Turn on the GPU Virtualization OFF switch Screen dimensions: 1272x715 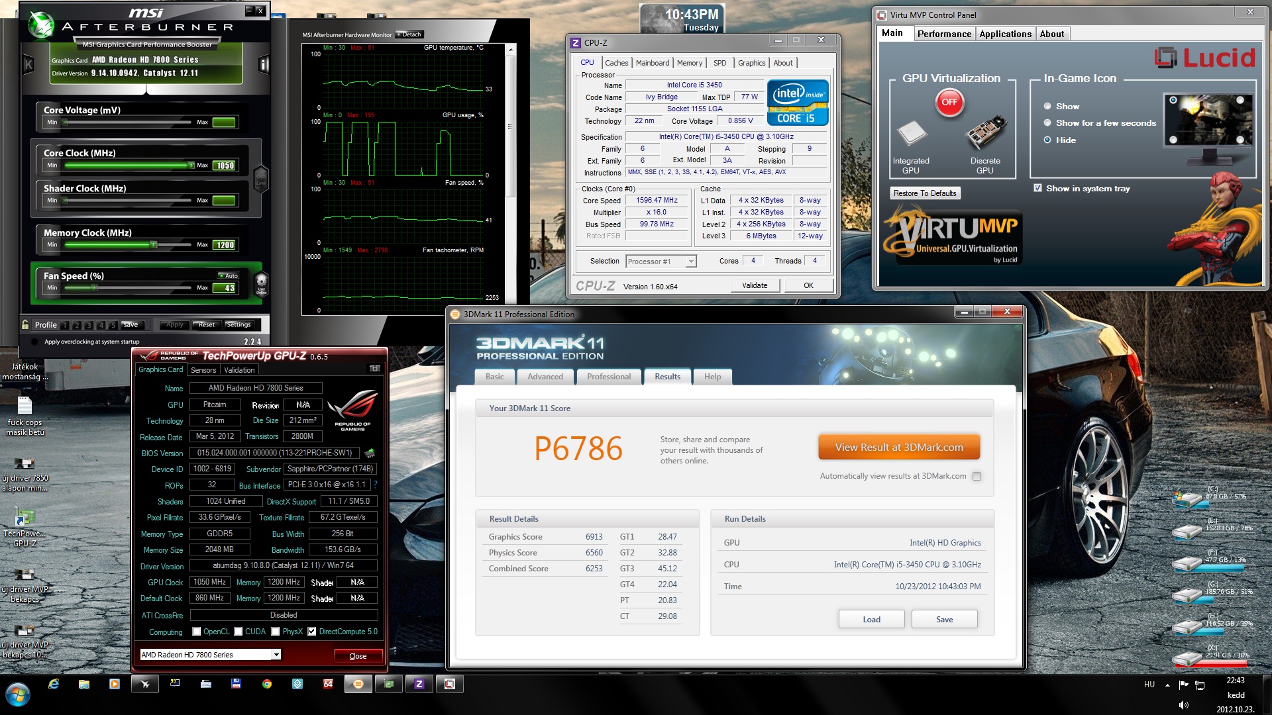tap(949, 102)
